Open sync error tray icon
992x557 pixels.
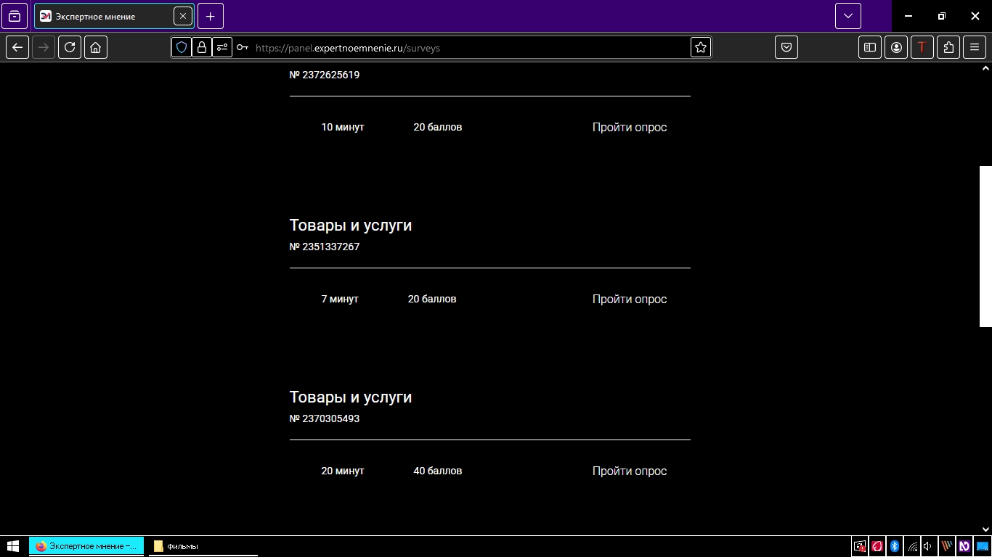[860, 546]
